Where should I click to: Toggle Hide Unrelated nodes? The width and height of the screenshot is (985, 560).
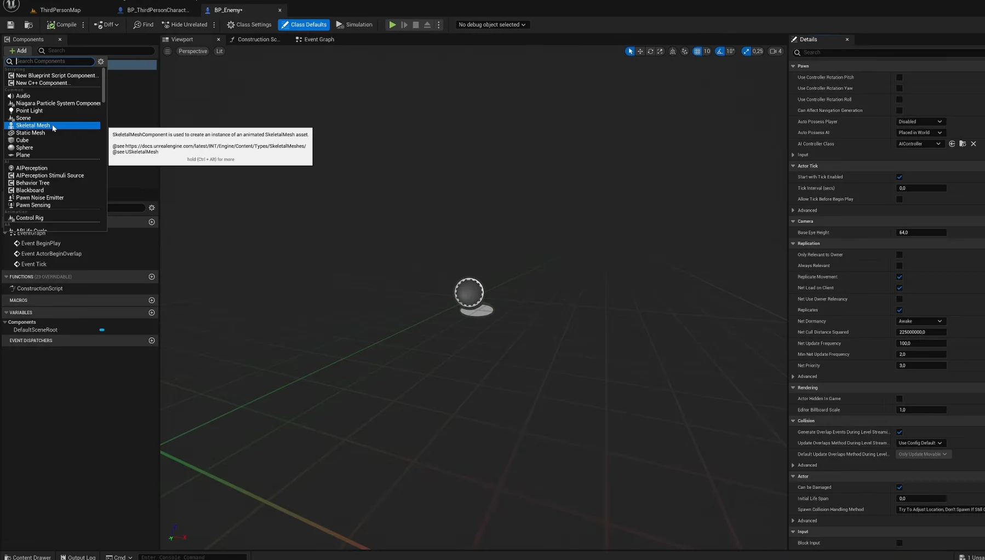[185, 25]
